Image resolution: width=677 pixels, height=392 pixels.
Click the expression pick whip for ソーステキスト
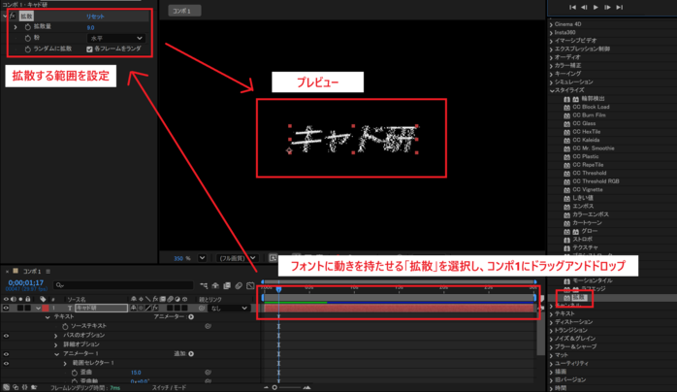(208, 326)
